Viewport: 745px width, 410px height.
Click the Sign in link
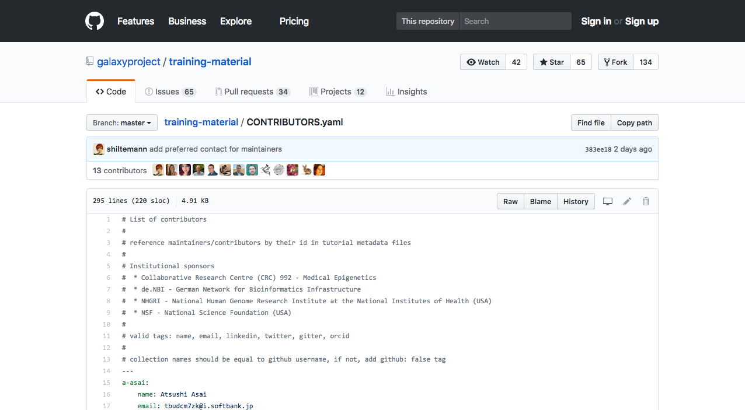pyautogui.click(x=596, y=21)
